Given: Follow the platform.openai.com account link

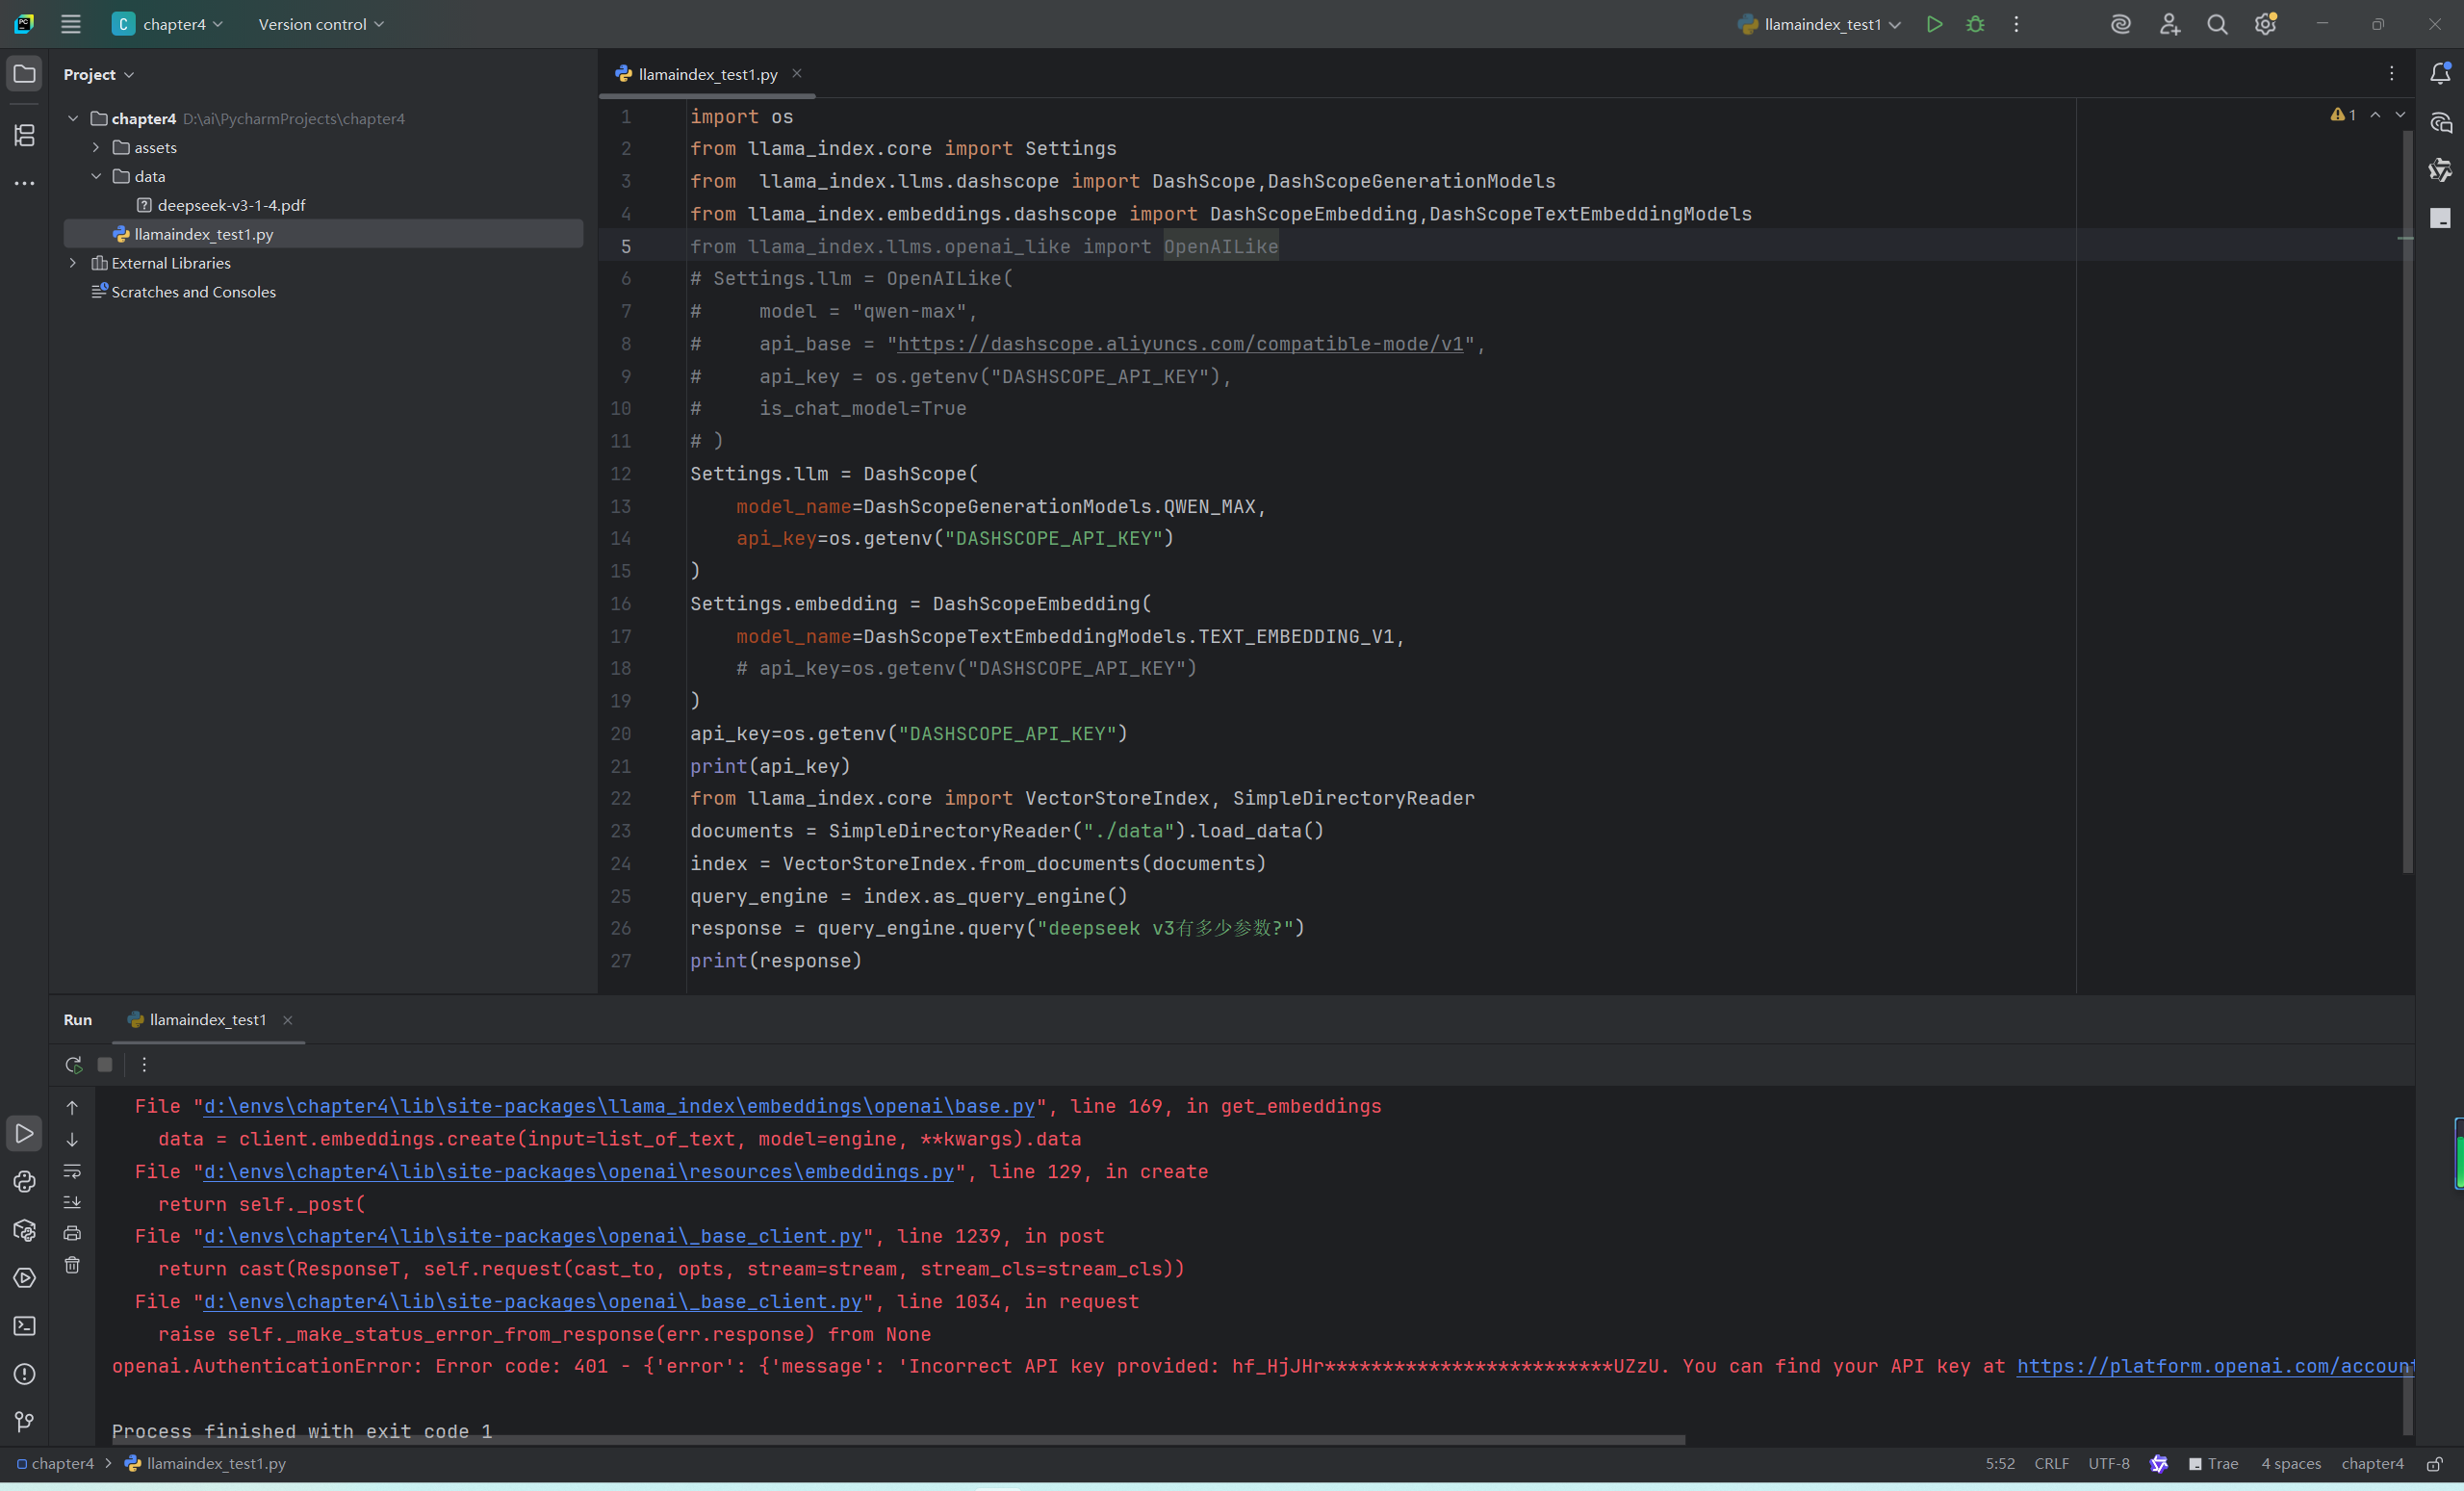Looking at the screenshot, I should click(x=2215, y=1366).
